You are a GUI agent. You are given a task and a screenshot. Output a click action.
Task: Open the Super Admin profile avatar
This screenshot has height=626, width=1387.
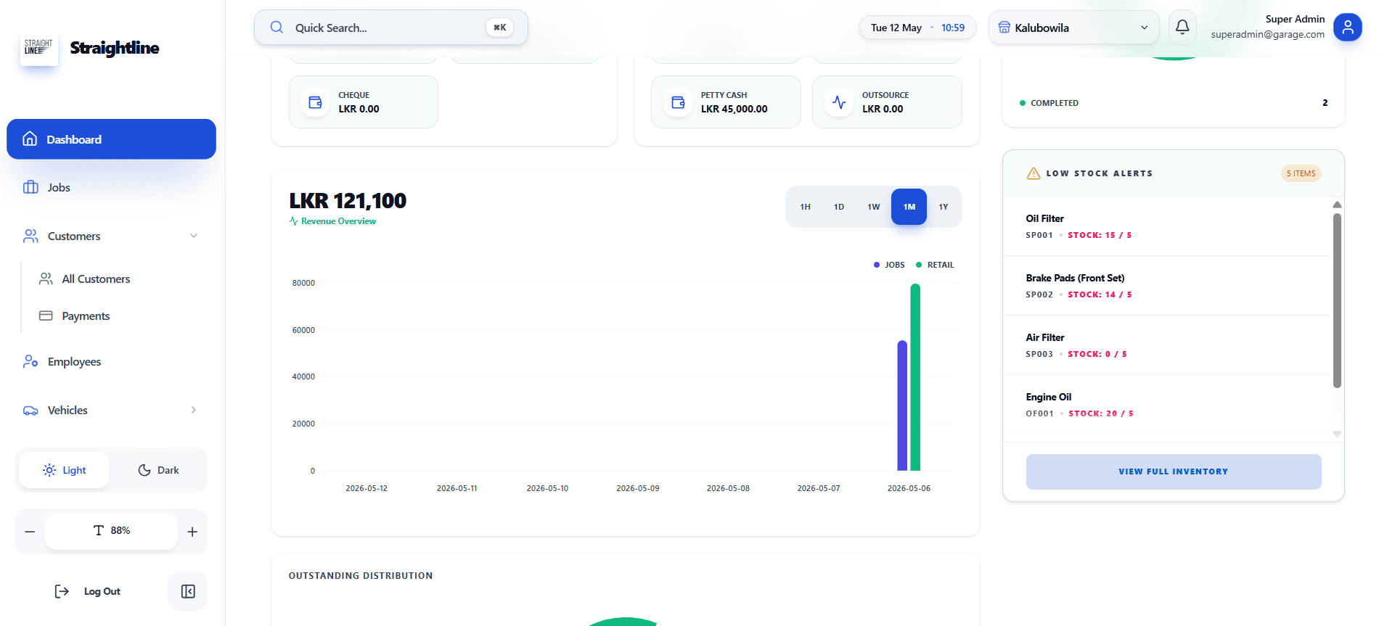(1348, 28)
